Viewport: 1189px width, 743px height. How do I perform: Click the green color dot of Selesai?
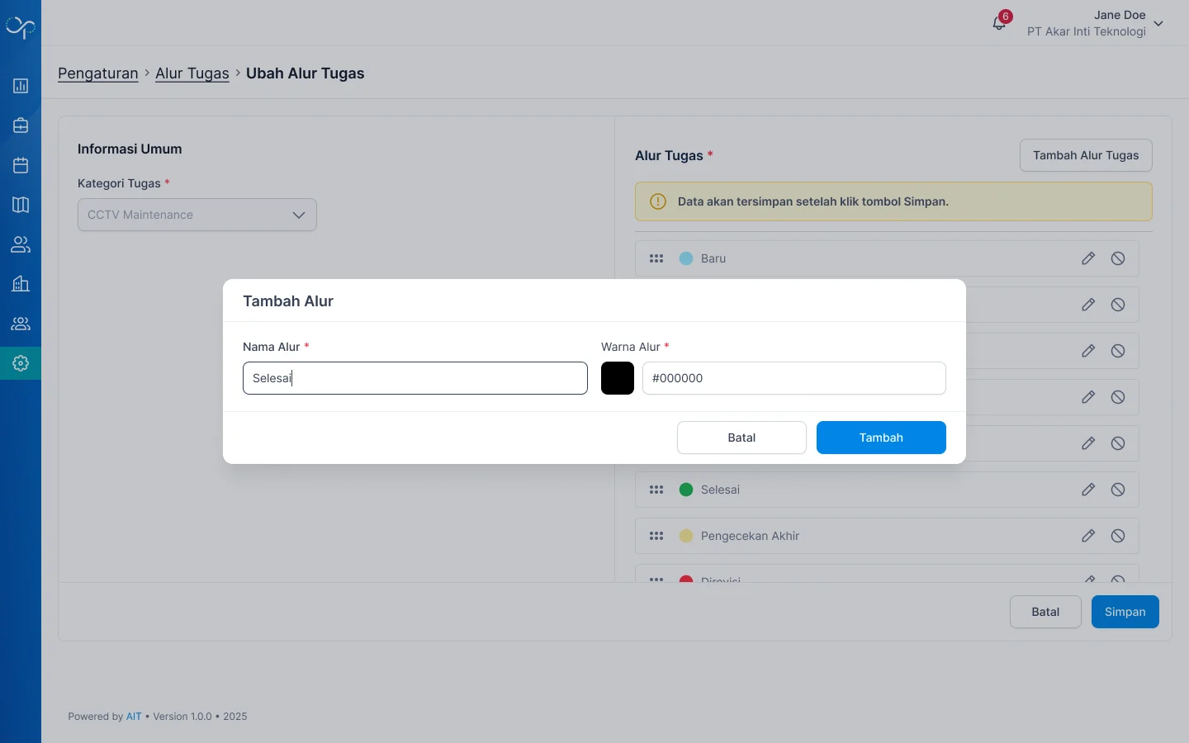tap(686, 490)
